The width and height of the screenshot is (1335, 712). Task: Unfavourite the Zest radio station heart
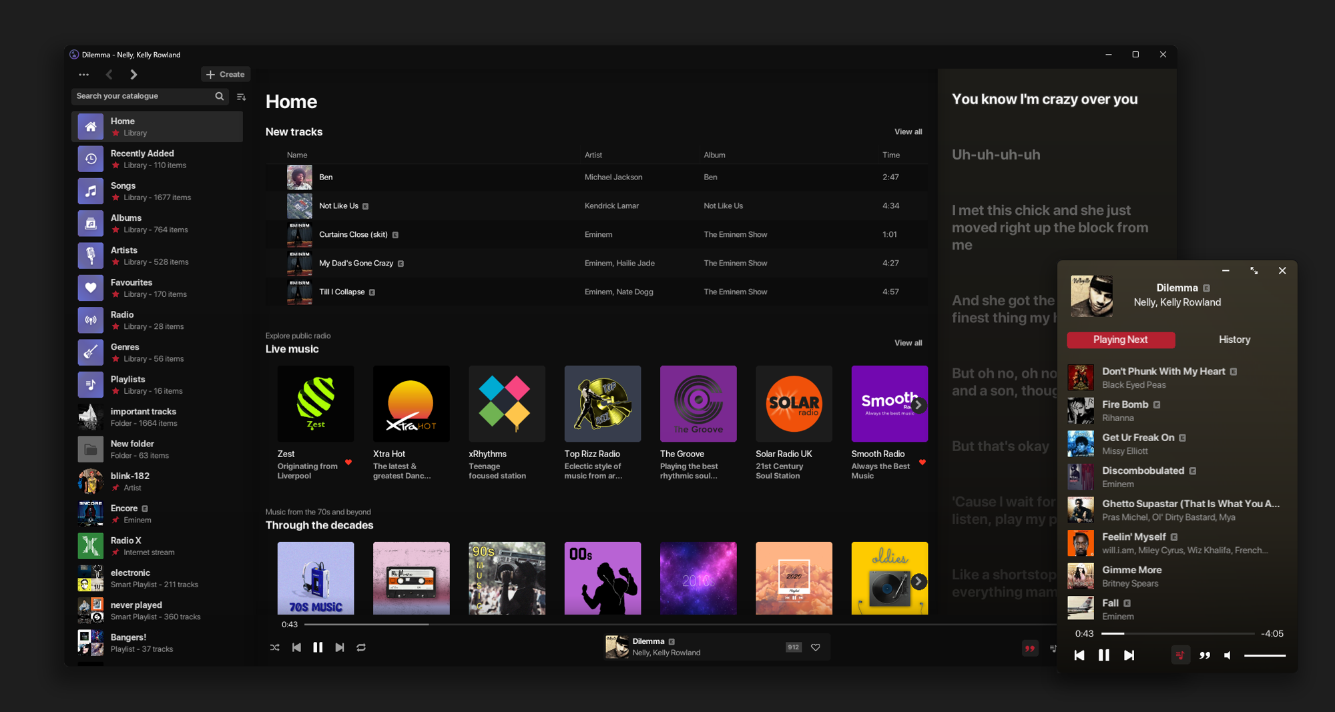(348, 462)
